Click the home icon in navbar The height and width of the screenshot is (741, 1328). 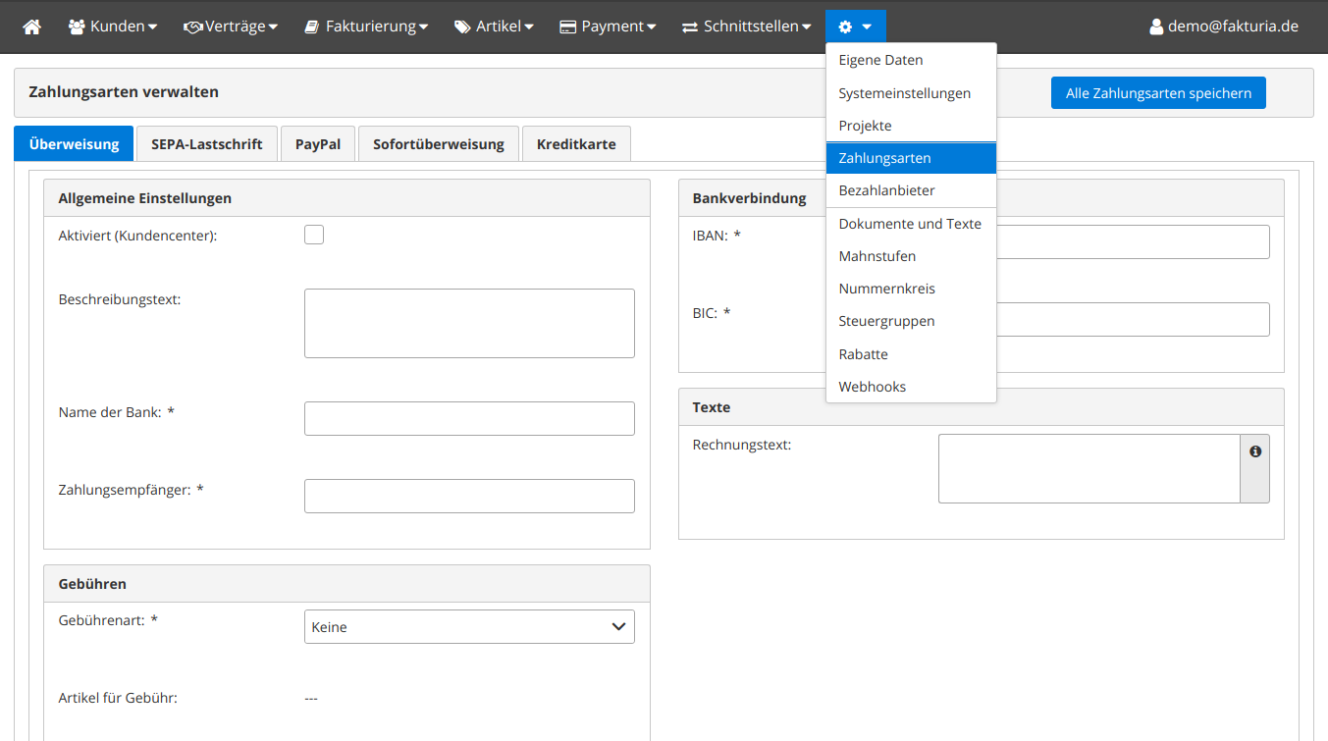tap(32, 26)
